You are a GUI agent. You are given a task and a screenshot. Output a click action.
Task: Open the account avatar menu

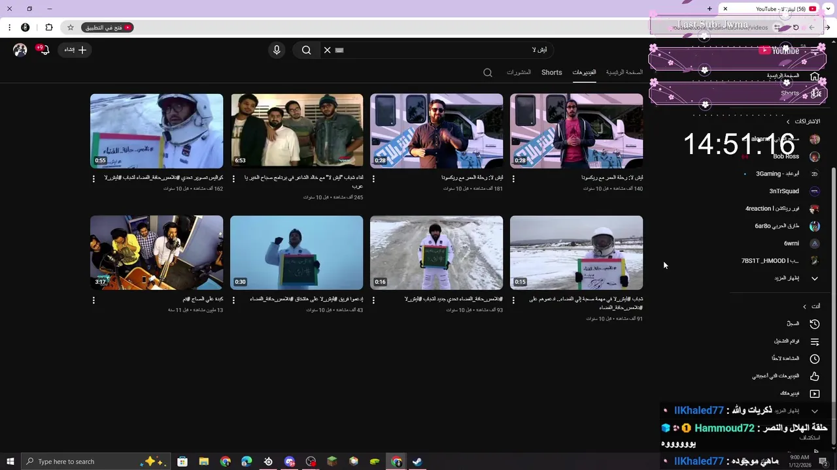pos(20,50)
